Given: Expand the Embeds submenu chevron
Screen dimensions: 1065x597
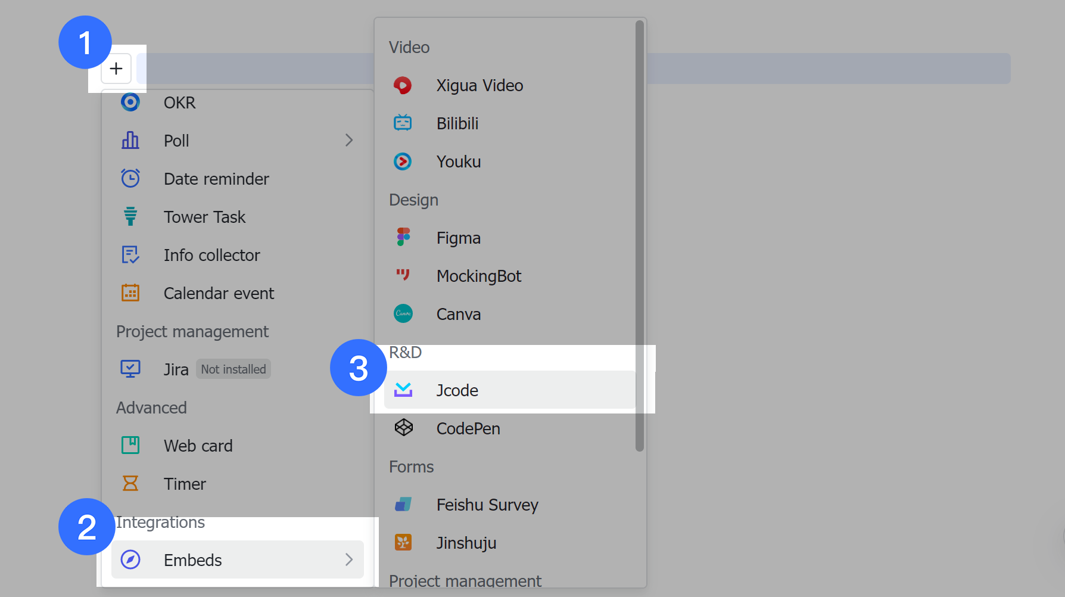Looking at the screenshot, I should (x=349, y=559).
